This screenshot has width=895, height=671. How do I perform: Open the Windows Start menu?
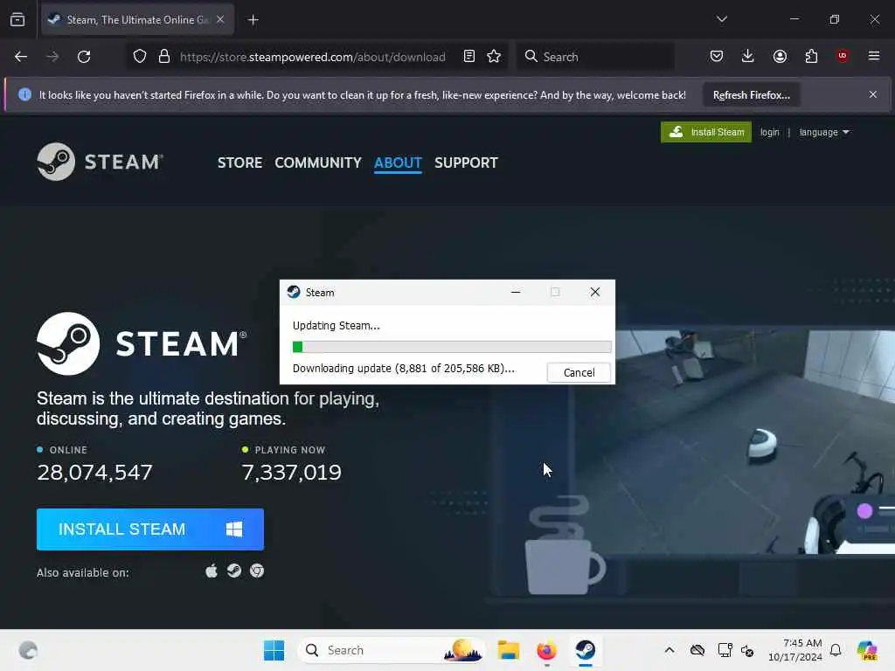click(x=274, y=650)
